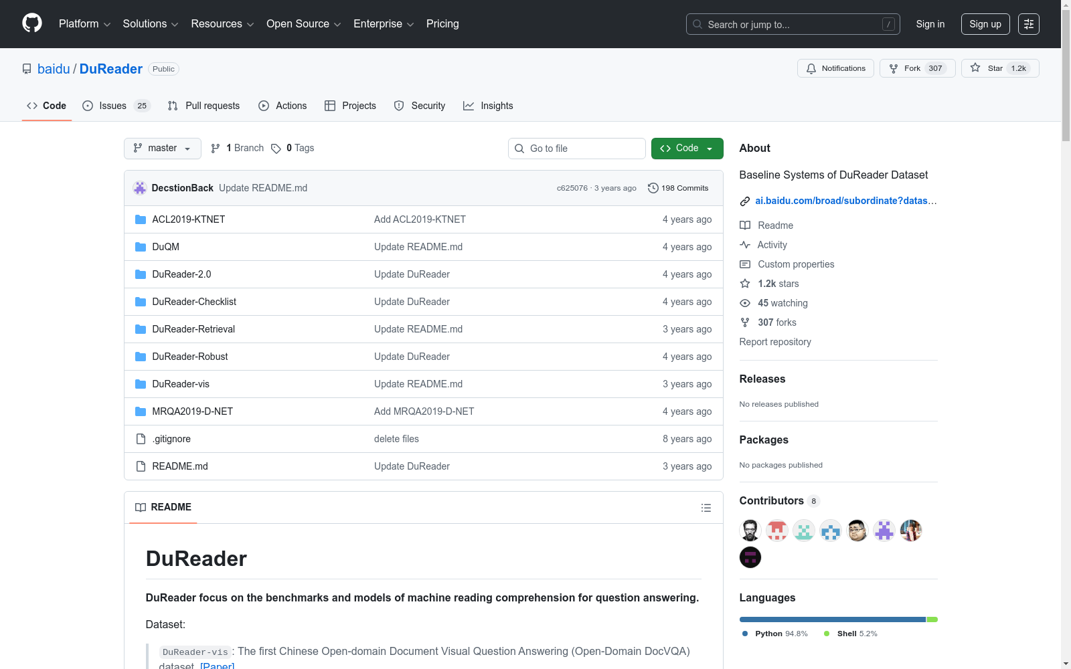Open 'delete files' commit message
This screenshot has height=669, width=1071.
pos(396,439)
